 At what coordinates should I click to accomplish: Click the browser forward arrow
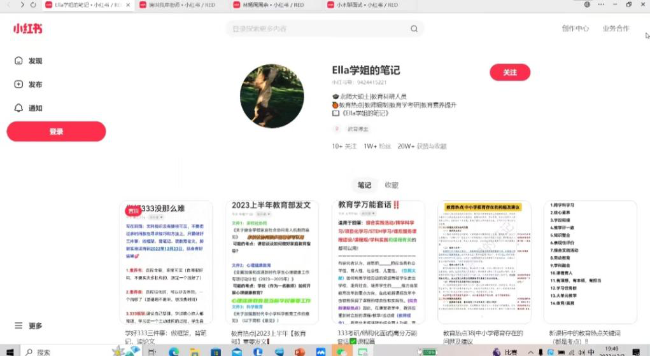tap(23, 4)
